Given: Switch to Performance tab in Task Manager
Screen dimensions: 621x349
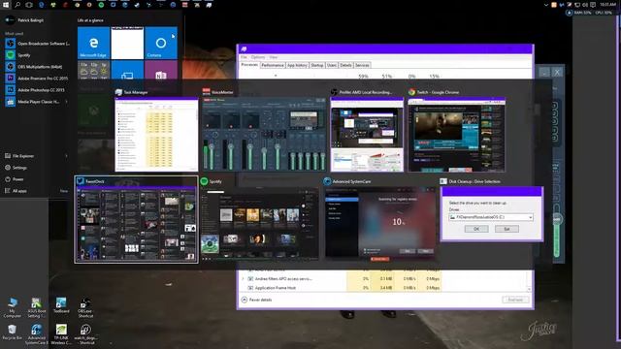Looking at the screenshot, I should (x=273, y=65).
